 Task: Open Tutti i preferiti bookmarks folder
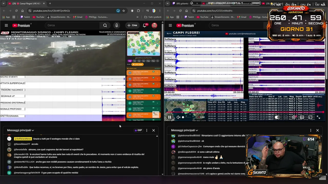(153, 17)
